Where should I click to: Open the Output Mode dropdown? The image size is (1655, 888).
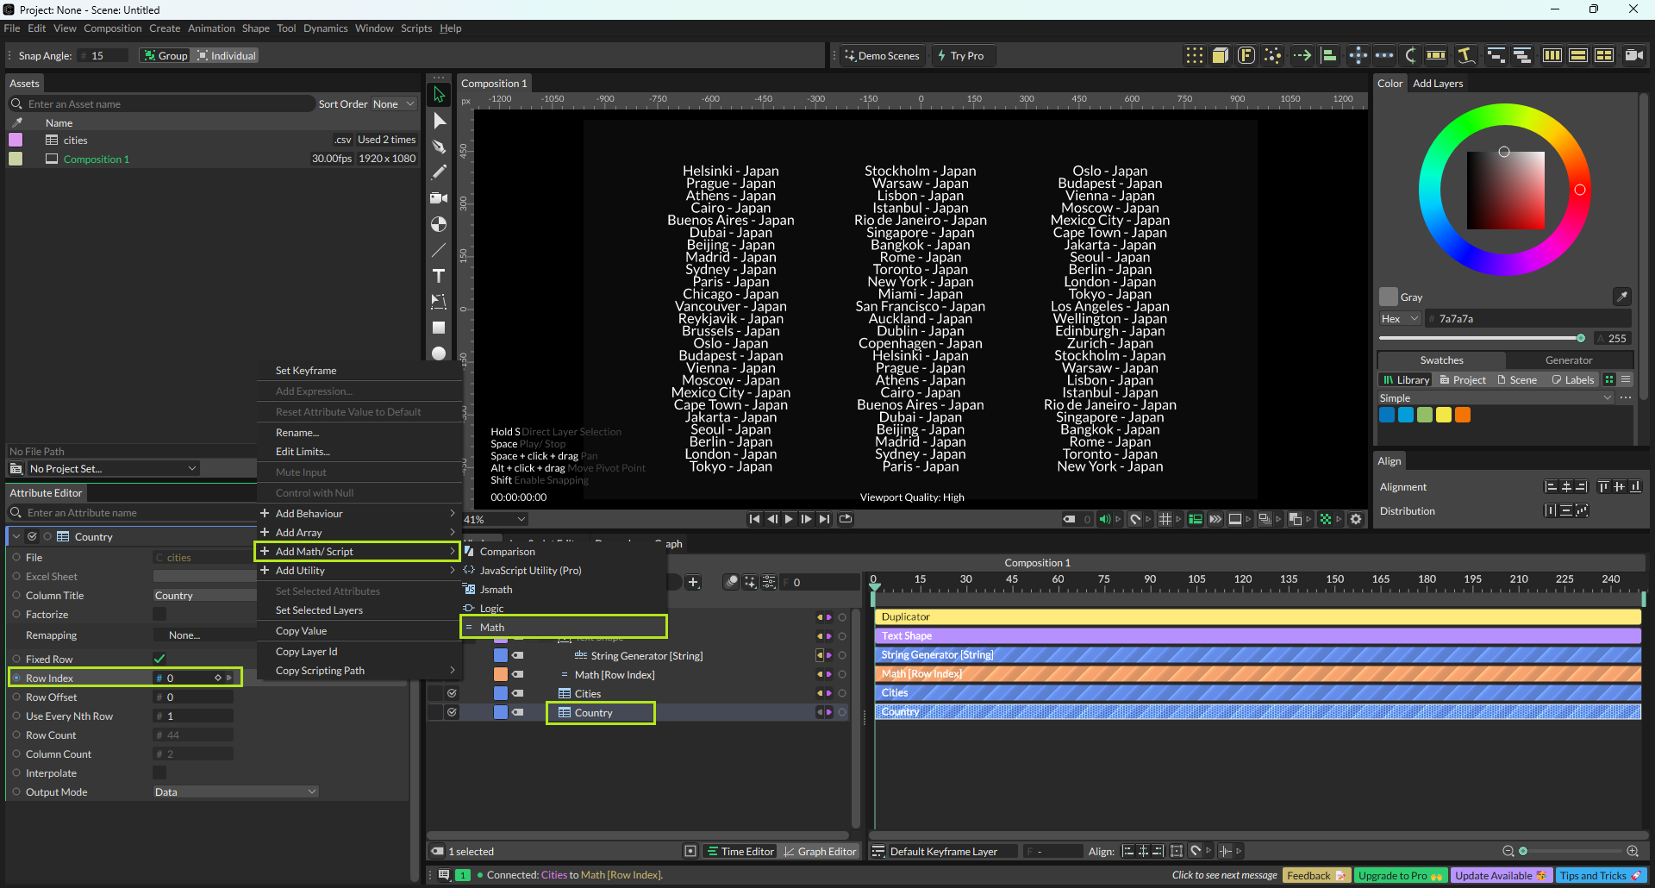235,791
